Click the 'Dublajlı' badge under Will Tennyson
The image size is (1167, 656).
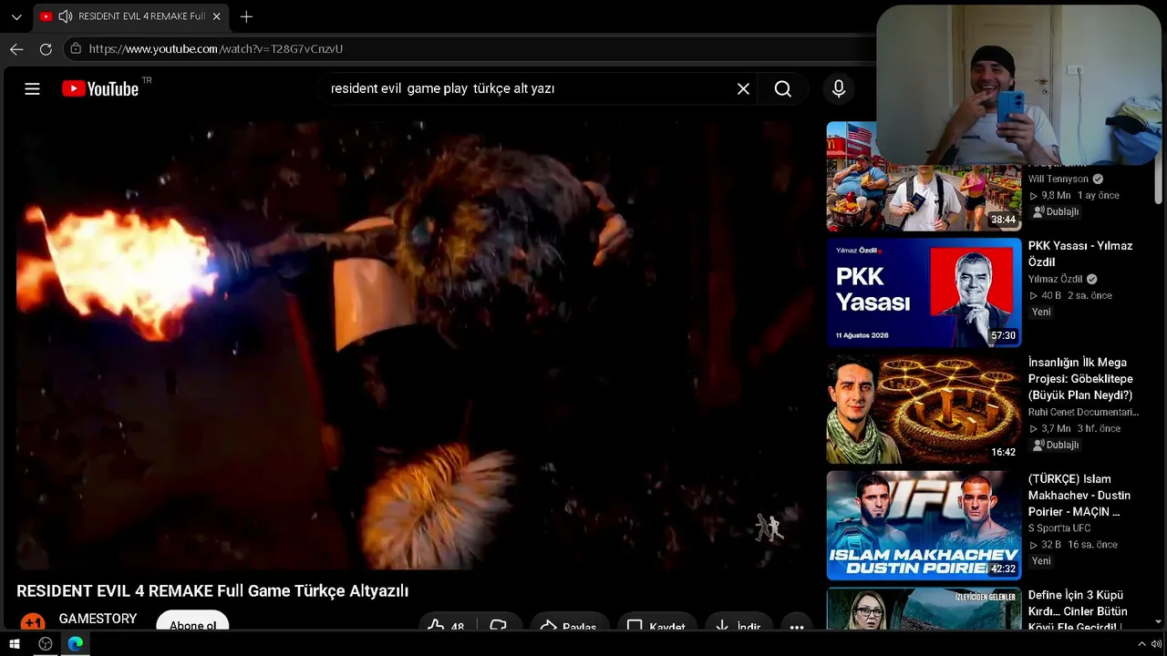[x=1056, y=212]
